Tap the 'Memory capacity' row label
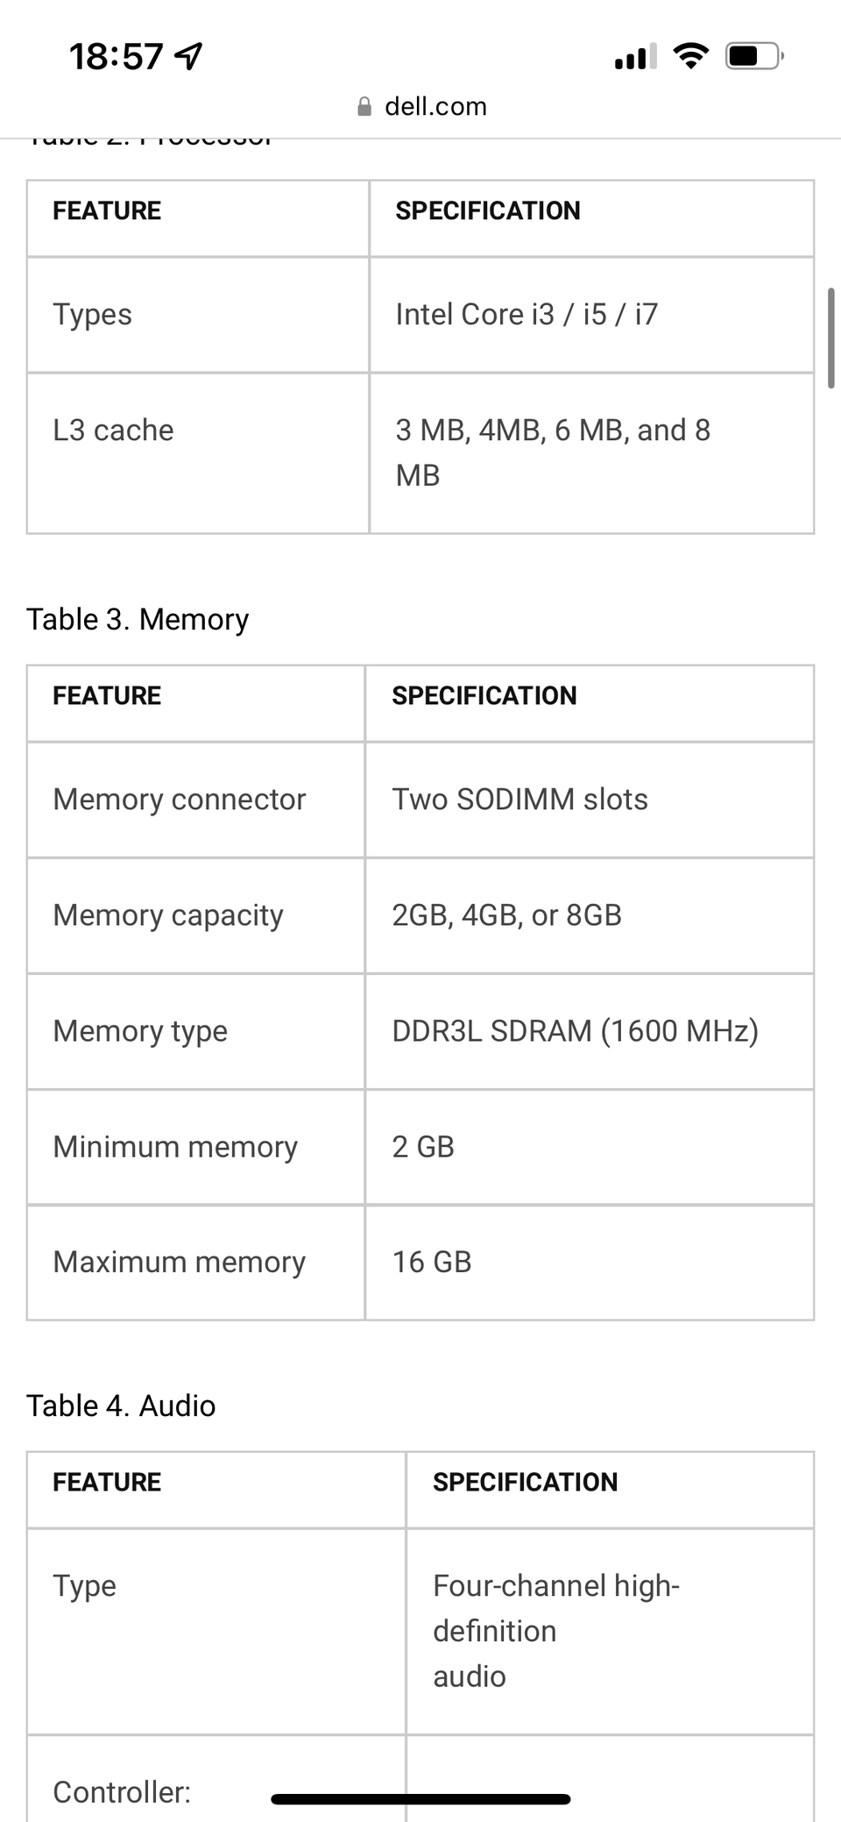Screen dimensions: 841x1822 click(x=168, y=915)
